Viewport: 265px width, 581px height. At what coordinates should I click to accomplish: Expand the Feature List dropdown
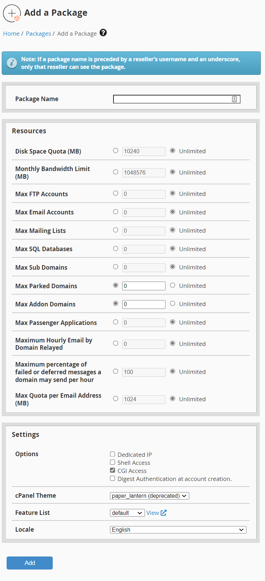(127, 513)
